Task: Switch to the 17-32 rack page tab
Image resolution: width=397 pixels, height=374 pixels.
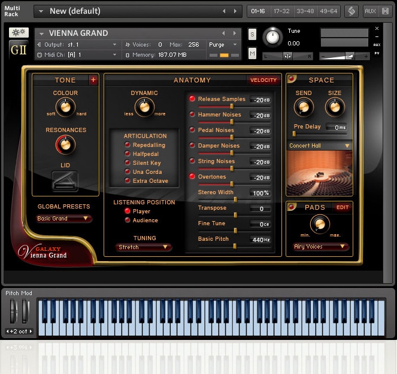Action: click(x=280, y=11)
